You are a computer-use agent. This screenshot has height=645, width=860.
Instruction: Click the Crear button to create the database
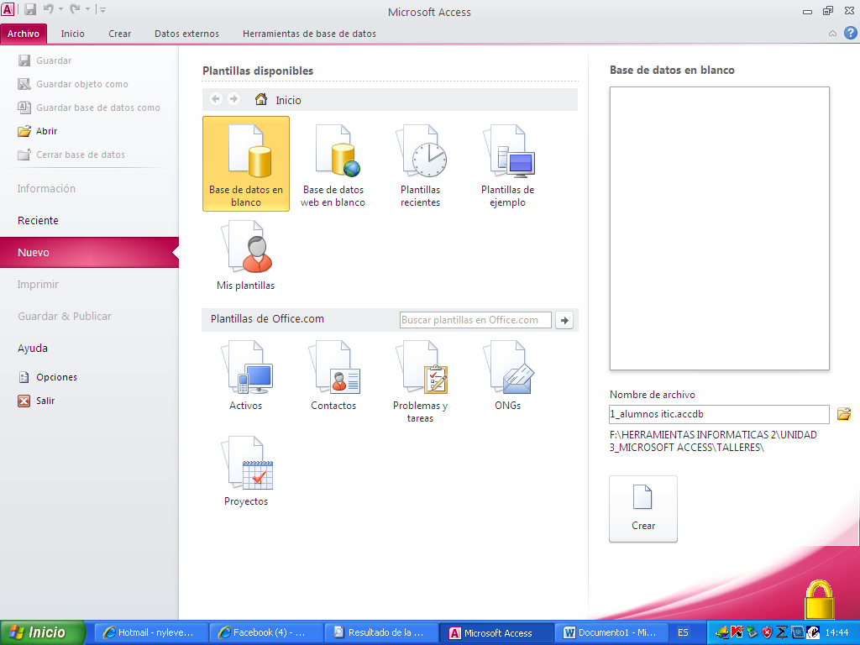[x=642, y=509]
